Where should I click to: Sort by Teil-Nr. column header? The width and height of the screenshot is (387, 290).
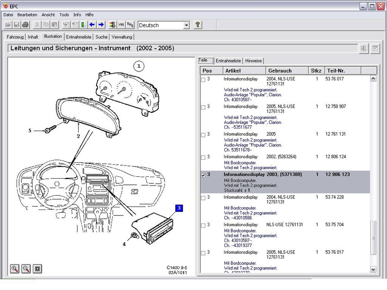pyautogui.click(x=343, y=71)
